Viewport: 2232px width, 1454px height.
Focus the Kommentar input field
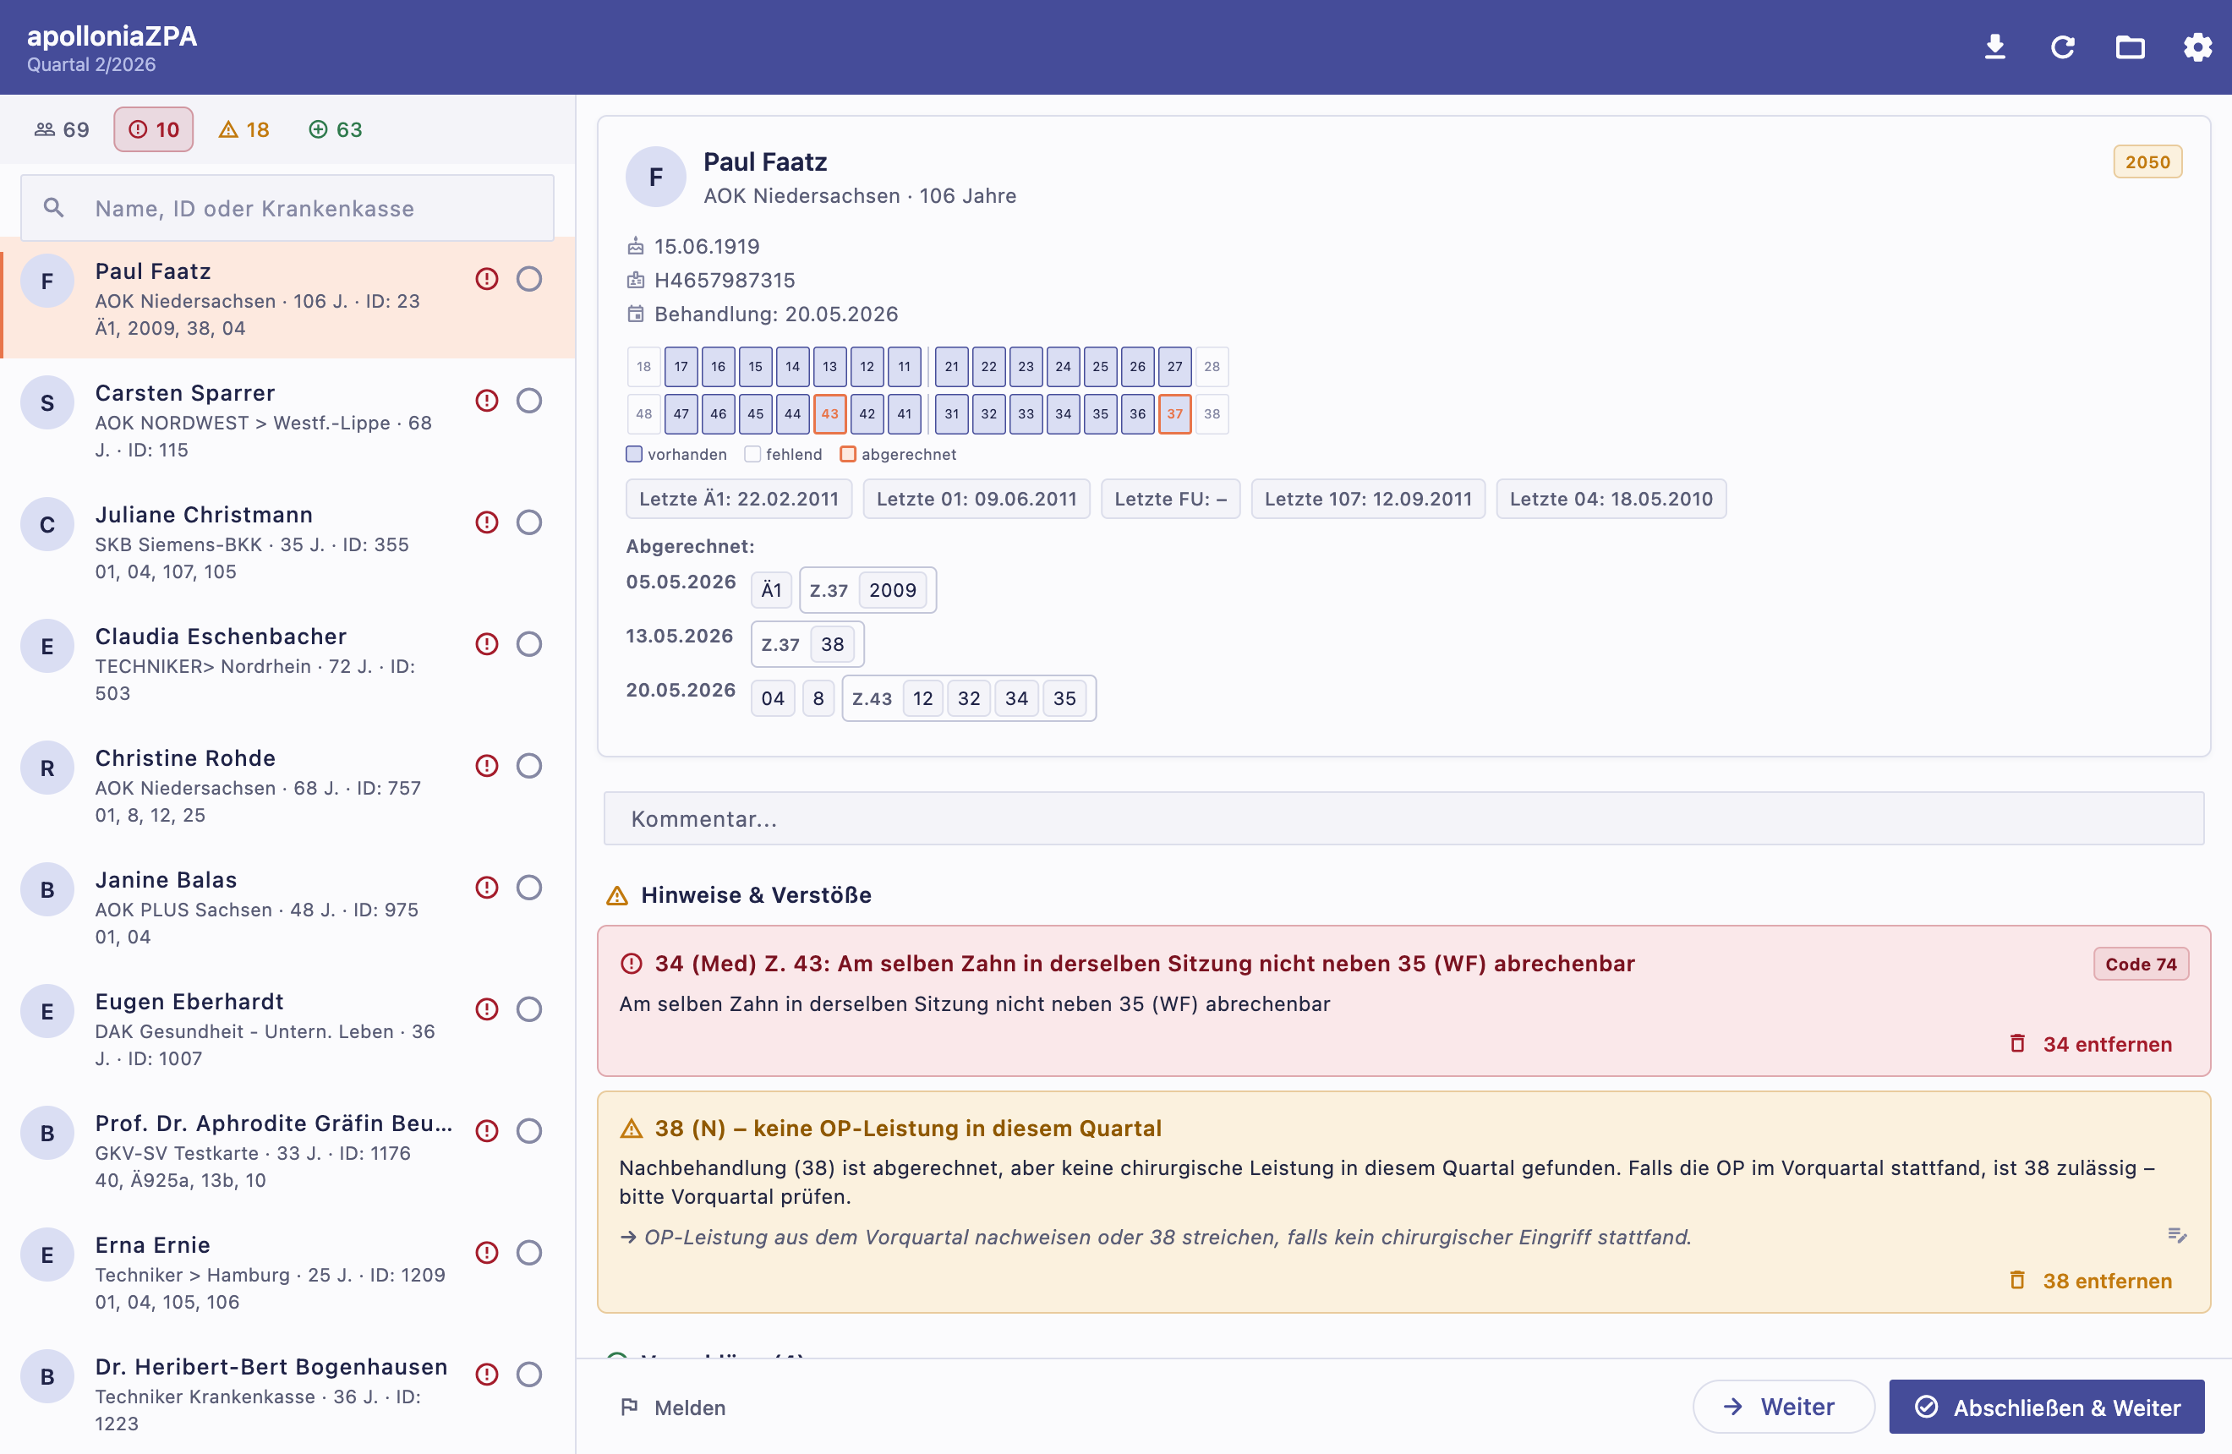(1403, 818)
